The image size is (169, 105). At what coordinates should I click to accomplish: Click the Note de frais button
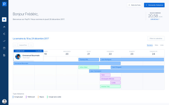click(134, 5)
